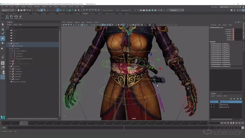Go to start of playback range

click(222, 123)
